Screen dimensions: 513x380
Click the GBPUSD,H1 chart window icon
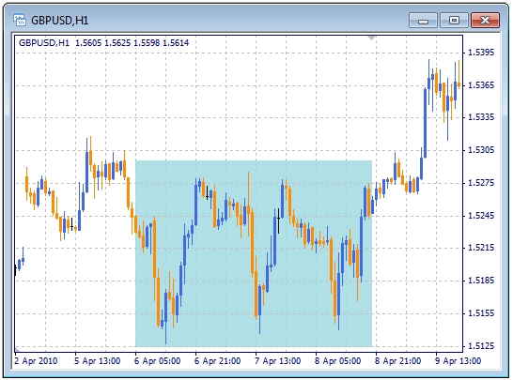click(x=20, y=20)
